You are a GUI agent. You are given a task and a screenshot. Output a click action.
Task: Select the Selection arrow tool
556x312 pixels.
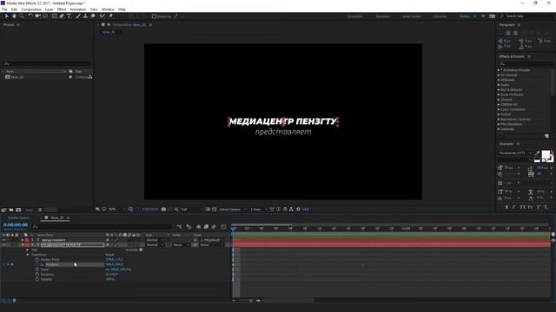pyautogui.click(x=7, y=16)
